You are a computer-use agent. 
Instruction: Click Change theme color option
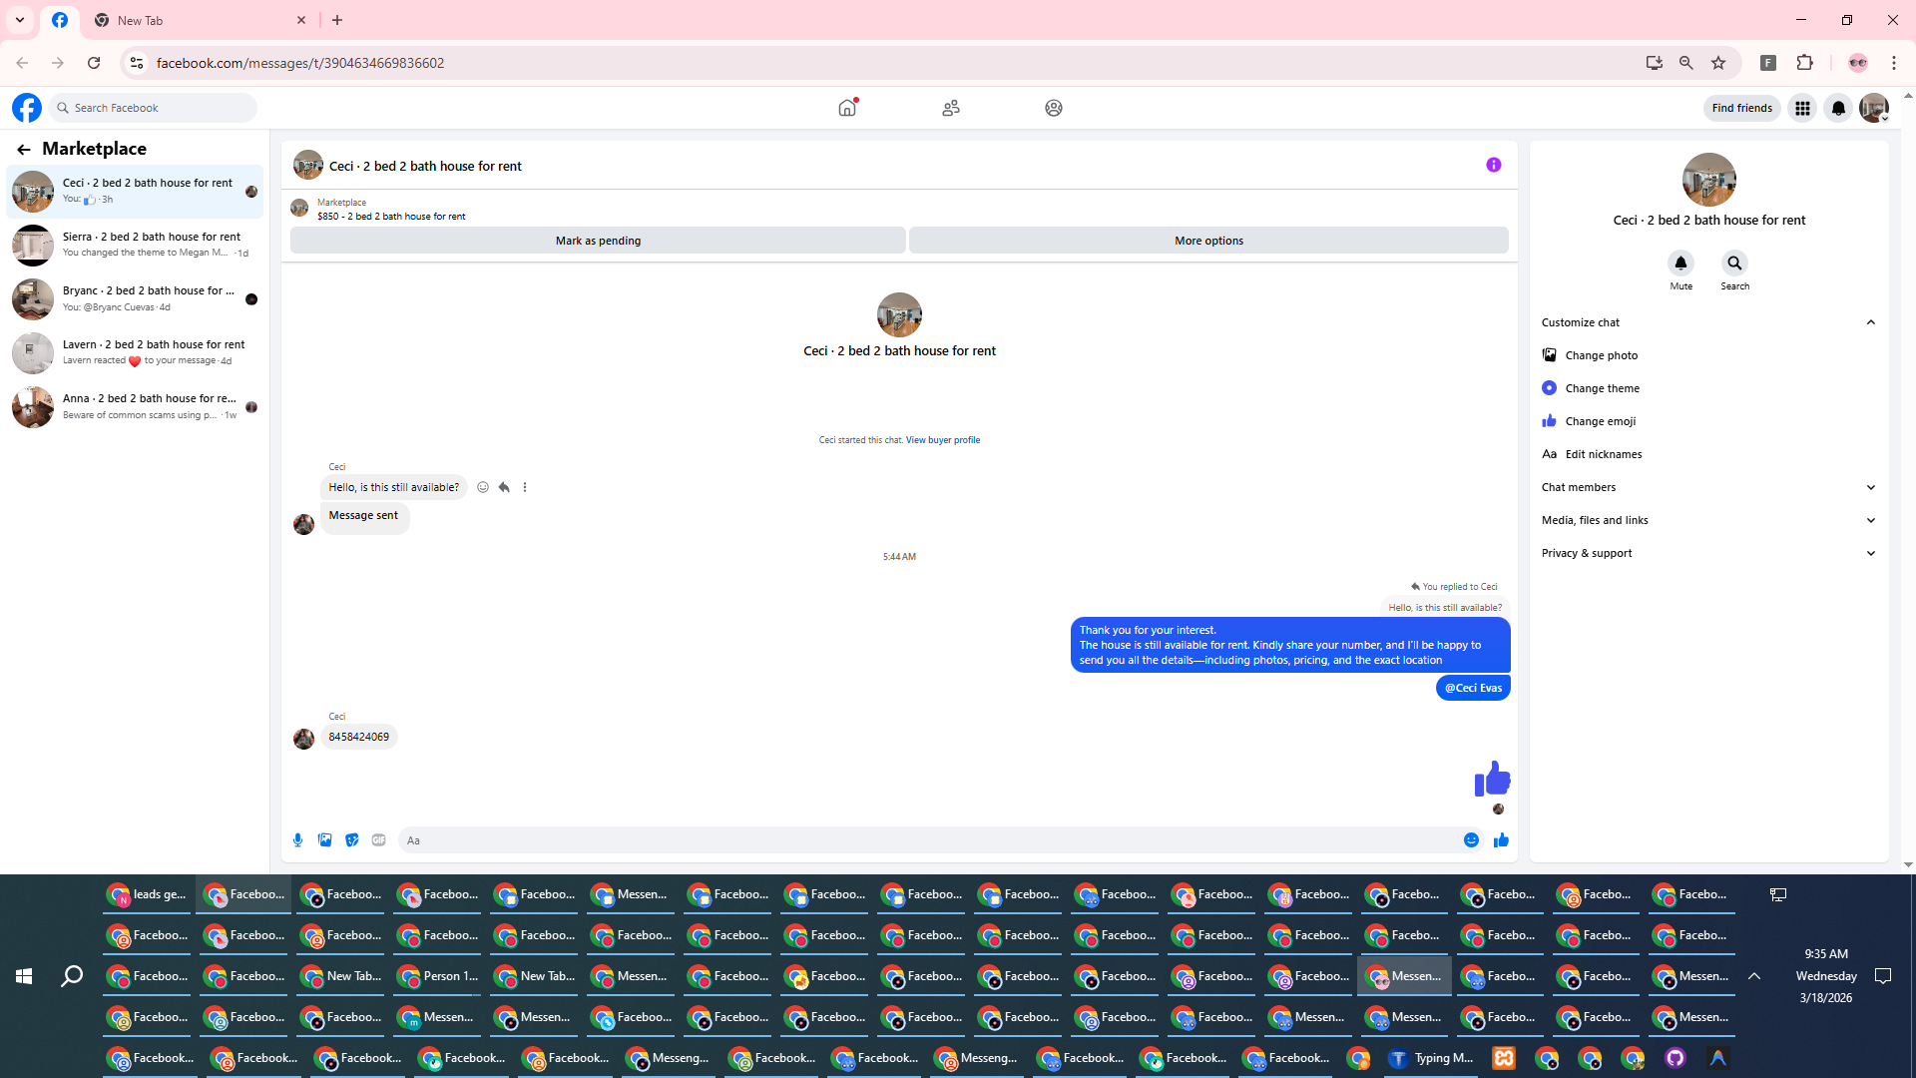coord(1602,388)
